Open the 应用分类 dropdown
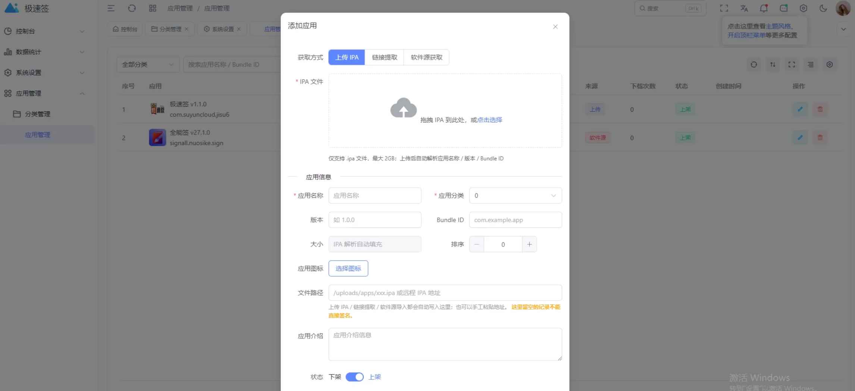Image resolution: width=855 pixels, height=391 pixels. click(516, 195)
